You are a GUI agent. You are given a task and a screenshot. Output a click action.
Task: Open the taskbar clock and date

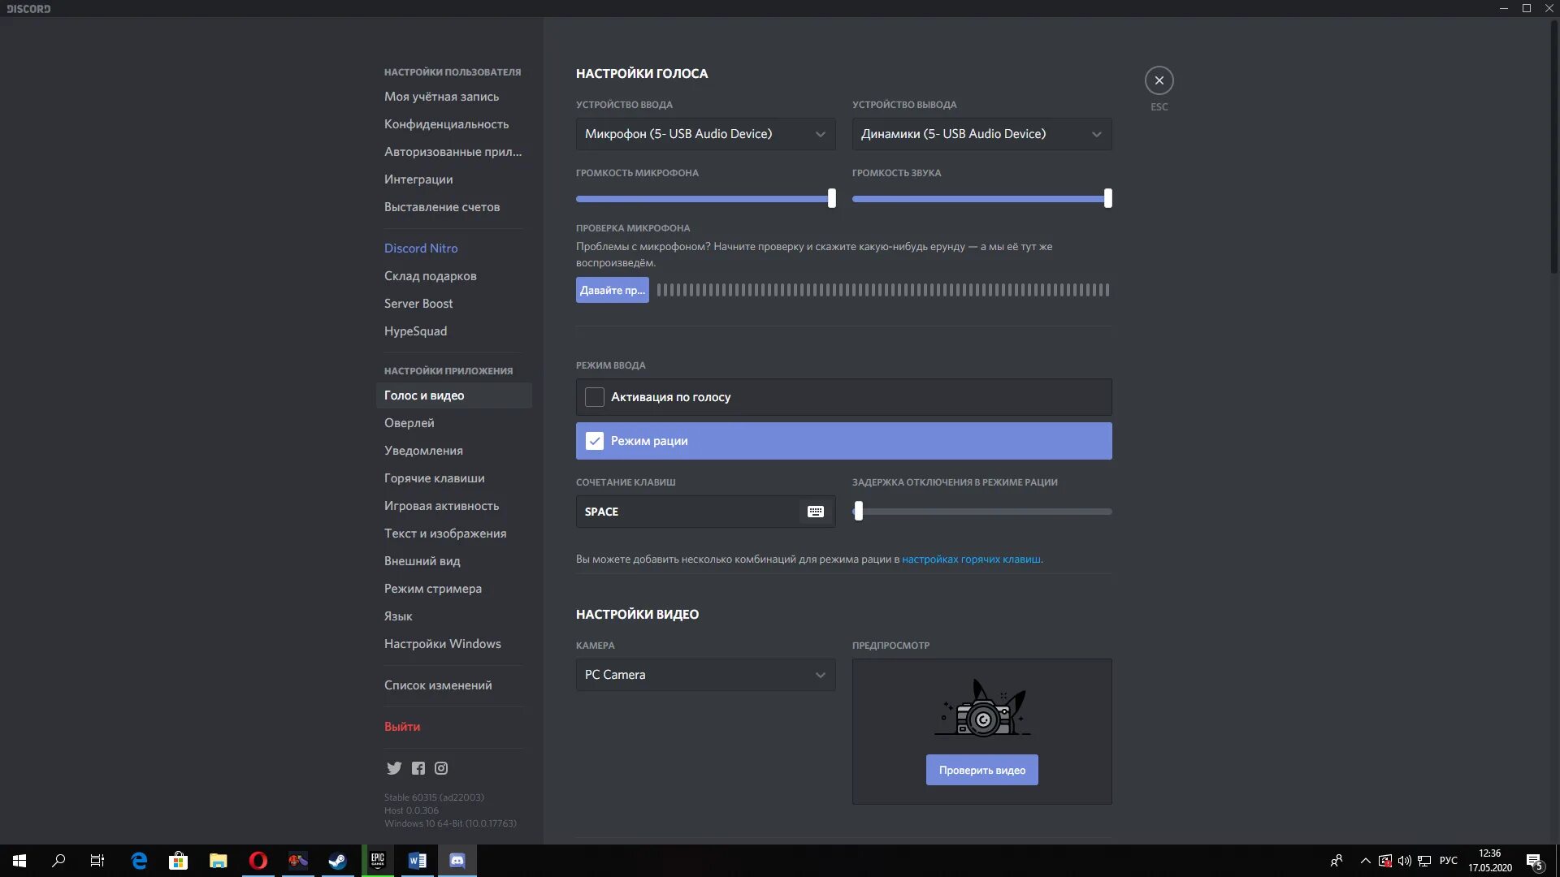1489,861
